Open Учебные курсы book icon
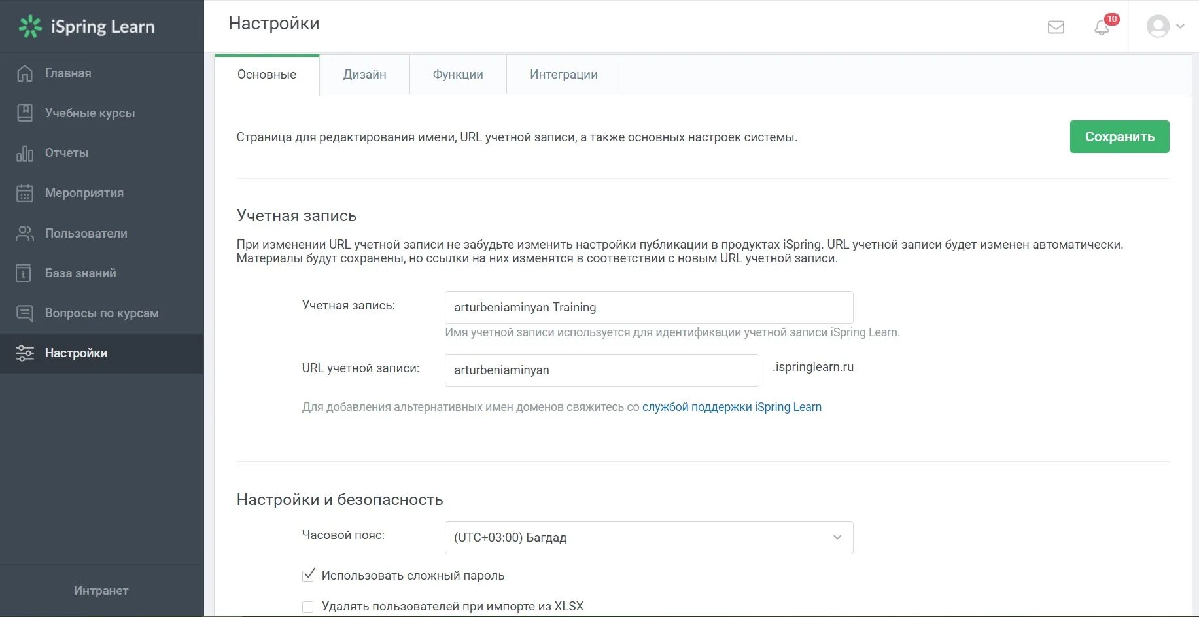The width and height of the screenshot is (1199, 617). pyautogui.click(x=25, y=113)
